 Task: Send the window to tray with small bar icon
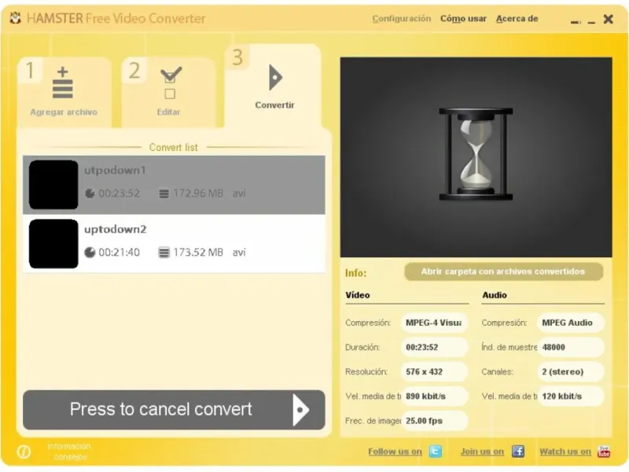tap(576, 23)
